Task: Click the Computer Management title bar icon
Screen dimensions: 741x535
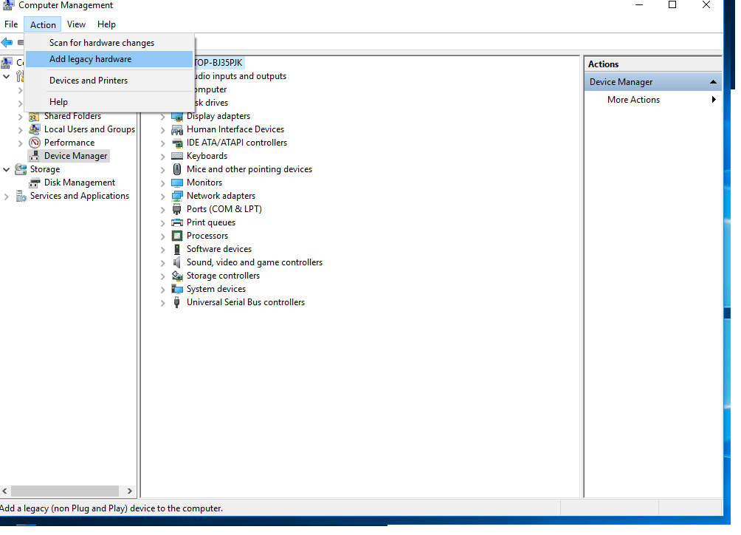Action: [x=8, y=5]
